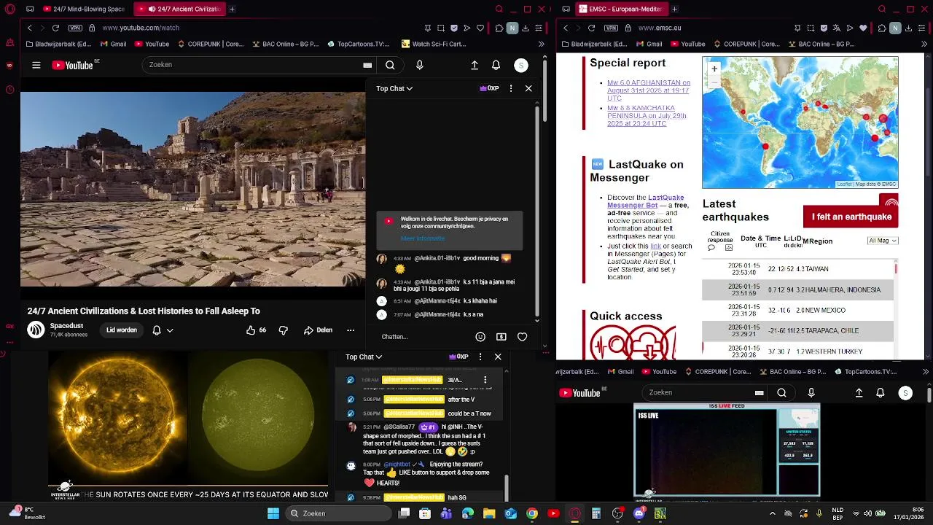Viewport: 933px width, 525px height.
Task: Toggle VPN badge in EMSC browser address bar
Action: [611, 28]
